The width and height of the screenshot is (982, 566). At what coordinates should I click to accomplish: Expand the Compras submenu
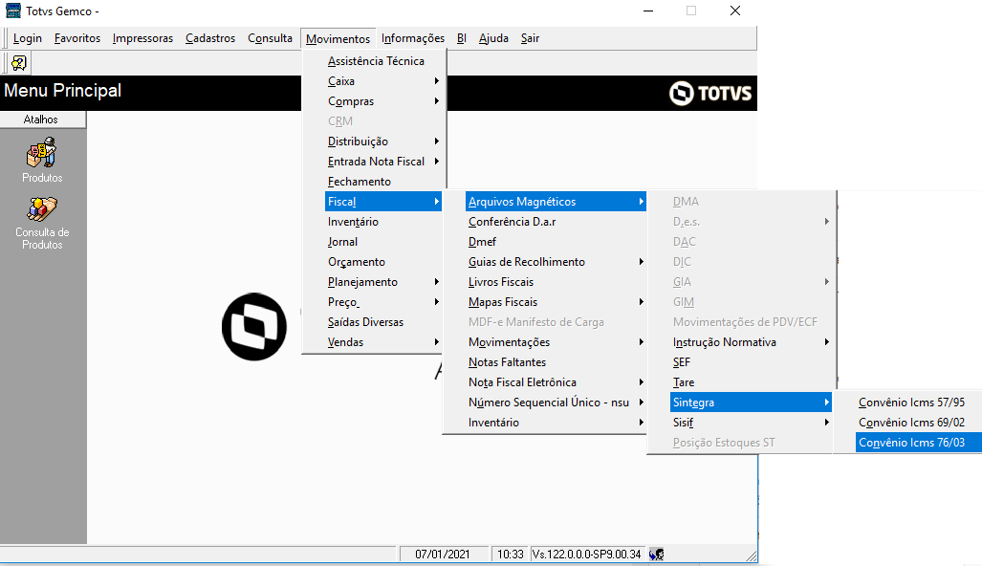point(383,100)
